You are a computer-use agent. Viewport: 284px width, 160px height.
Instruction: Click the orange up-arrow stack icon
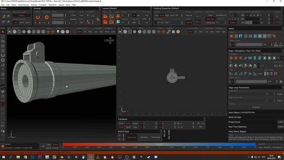tap(276, 74)
